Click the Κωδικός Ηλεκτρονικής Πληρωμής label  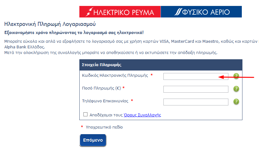point(115,75)
